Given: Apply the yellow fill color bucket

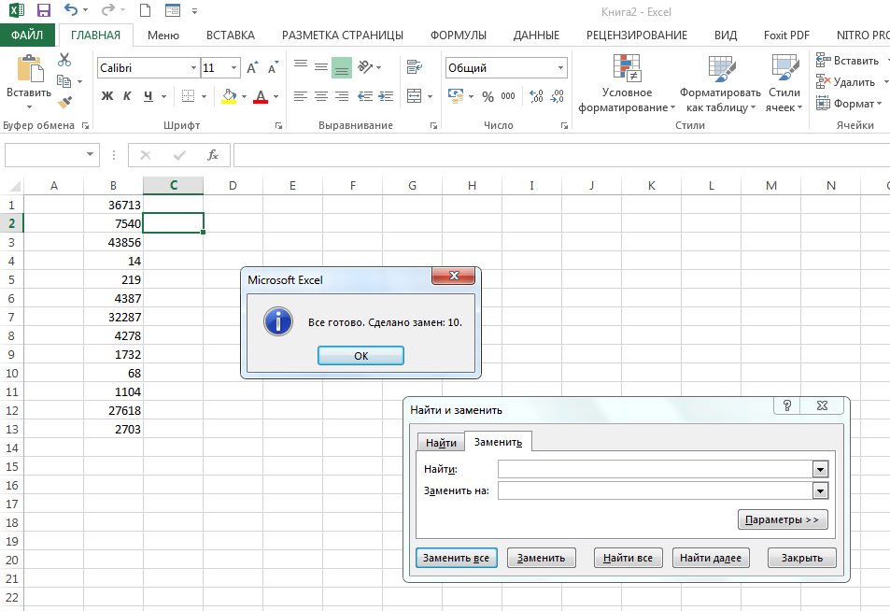Looking at the screenshot, I should [x=229, y=96].
